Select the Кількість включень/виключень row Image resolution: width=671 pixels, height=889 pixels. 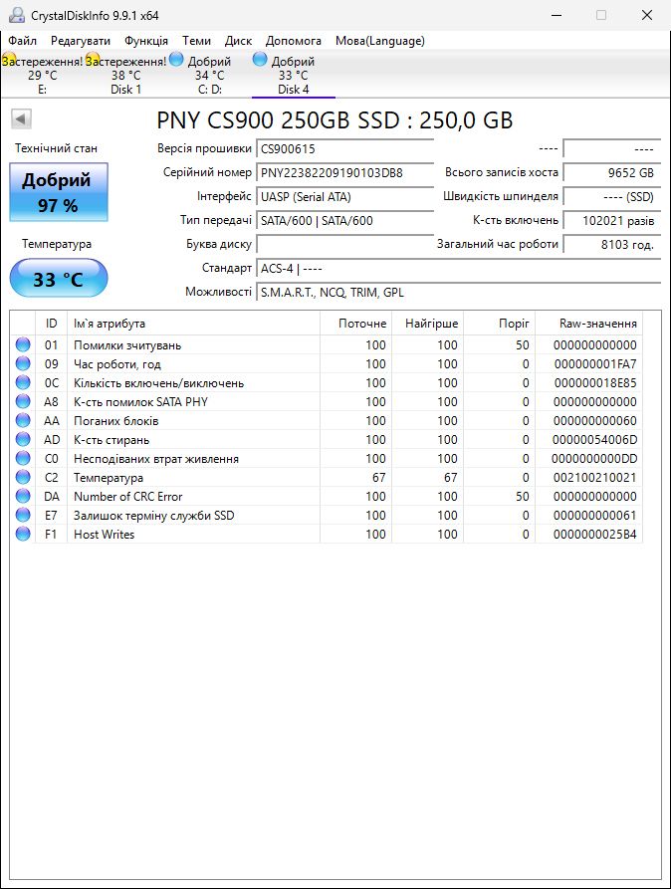pos(327,382)
